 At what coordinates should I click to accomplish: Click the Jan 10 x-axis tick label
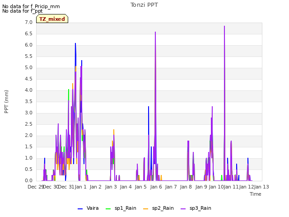point(216,187)
